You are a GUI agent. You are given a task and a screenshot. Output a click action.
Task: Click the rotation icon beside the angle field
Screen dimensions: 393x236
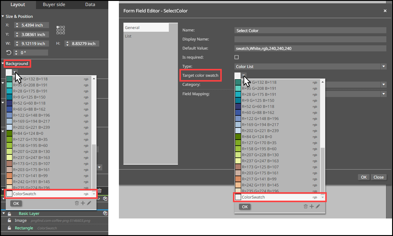[9, 53]
